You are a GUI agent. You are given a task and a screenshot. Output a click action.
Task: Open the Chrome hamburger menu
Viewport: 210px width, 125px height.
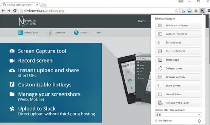point(208,11)
